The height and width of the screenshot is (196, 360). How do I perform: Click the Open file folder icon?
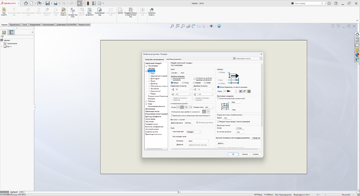coord(39,3)
